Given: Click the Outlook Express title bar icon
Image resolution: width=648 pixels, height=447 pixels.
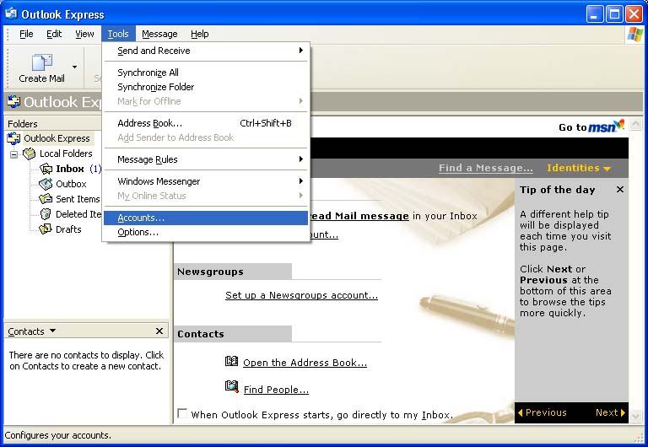Looking at the screenshot, I should [x=11, y=14].
